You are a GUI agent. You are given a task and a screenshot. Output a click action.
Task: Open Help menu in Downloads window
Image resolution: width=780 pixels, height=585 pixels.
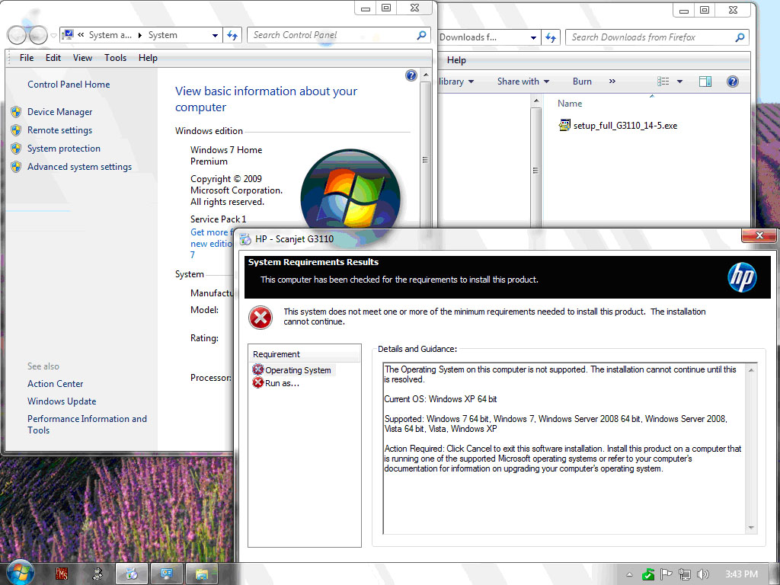point(456,60)
